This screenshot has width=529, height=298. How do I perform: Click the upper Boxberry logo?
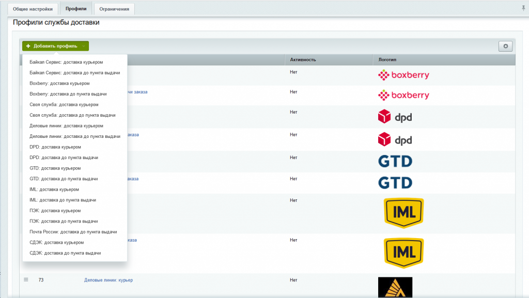tap(403, 75)
